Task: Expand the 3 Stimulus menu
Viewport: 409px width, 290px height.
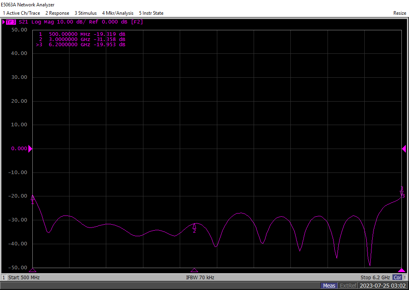Action: (x=85, y=13)
